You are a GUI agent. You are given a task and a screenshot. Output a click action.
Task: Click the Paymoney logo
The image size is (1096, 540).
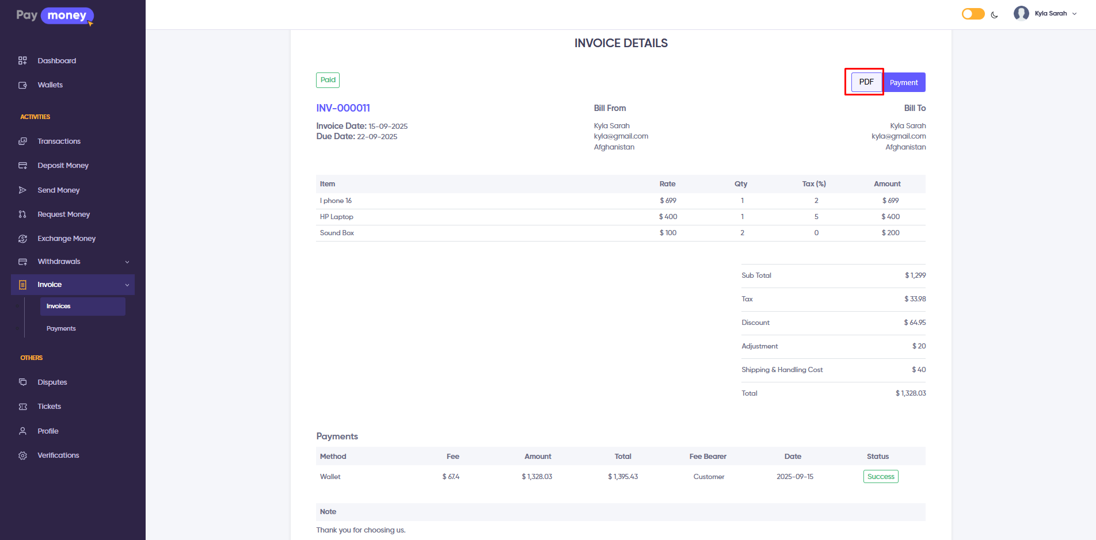[55, 16]
